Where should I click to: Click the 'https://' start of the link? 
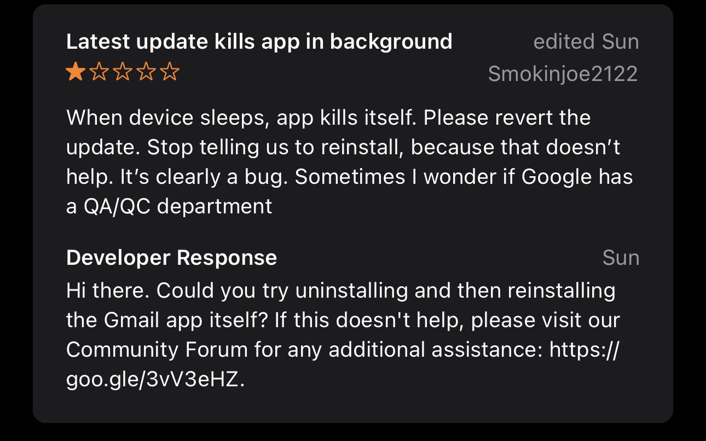pyautogui.click(x=585, y=349)
